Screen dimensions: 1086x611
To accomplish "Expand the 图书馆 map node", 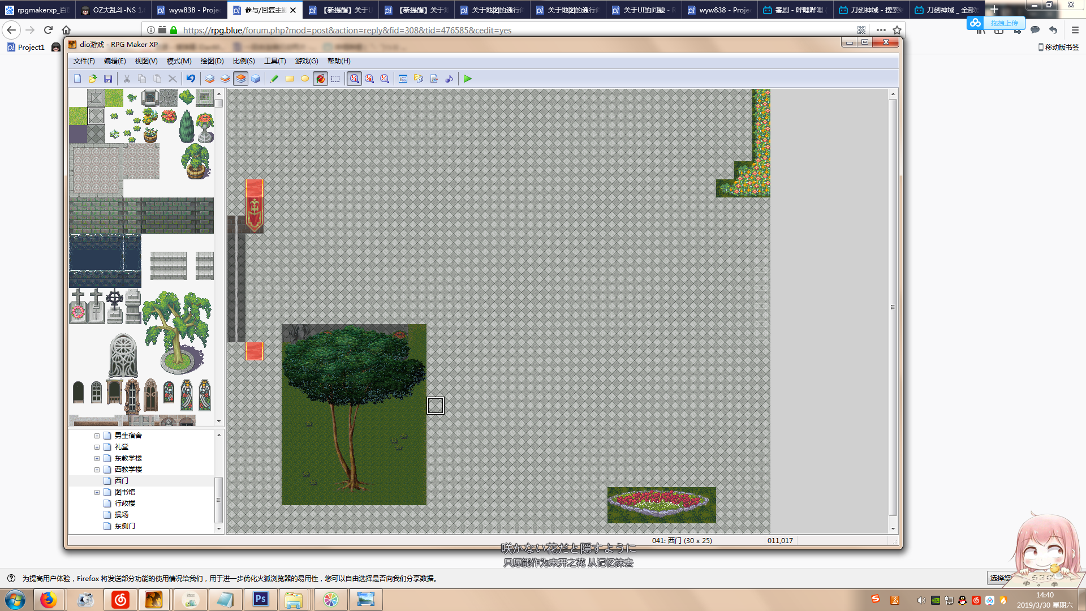I will click(x=97, y=492).
